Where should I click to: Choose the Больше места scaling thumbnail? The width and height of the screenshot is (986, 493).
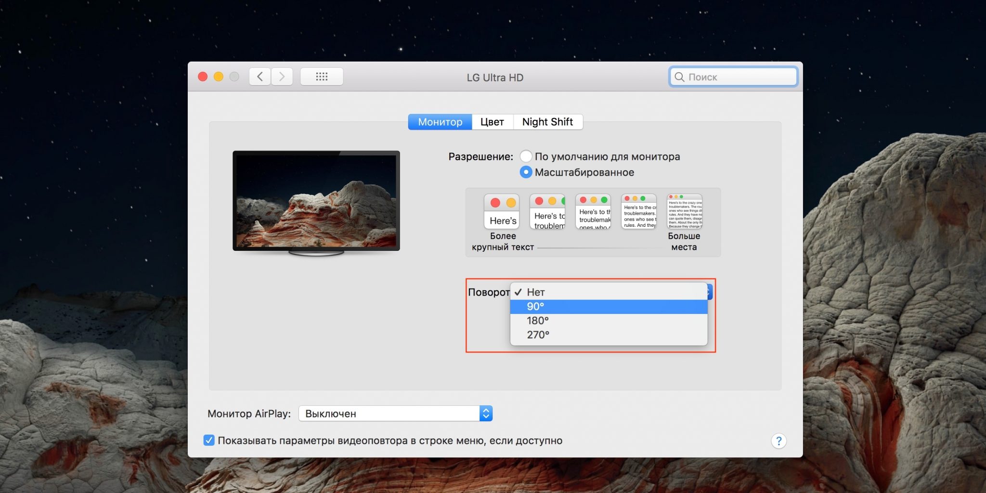click(x=685, y=211)
